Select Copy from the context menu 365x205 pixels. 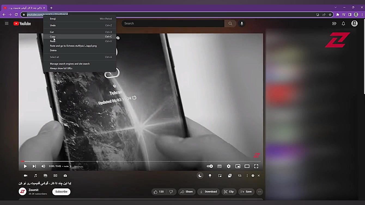click(53, 36)
